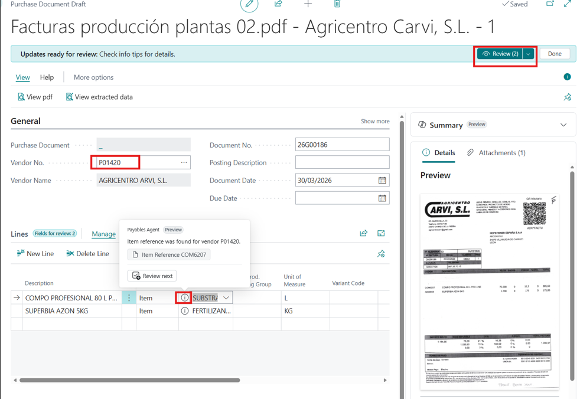Image resolution: width=580 pixels, height=399 pixels.
Task: Open page in new window icon
Action: click(x=550, y=4)
